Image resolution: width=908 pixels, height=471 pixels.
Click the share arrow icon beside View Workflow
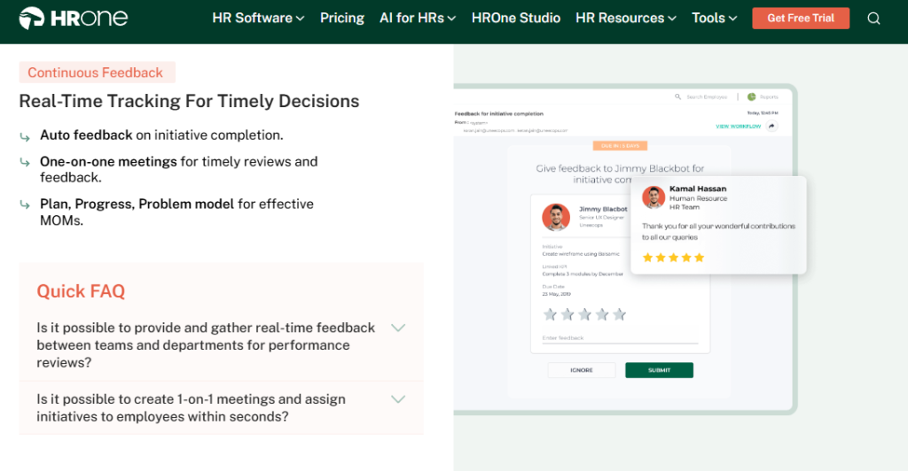[x=771, y=126]
